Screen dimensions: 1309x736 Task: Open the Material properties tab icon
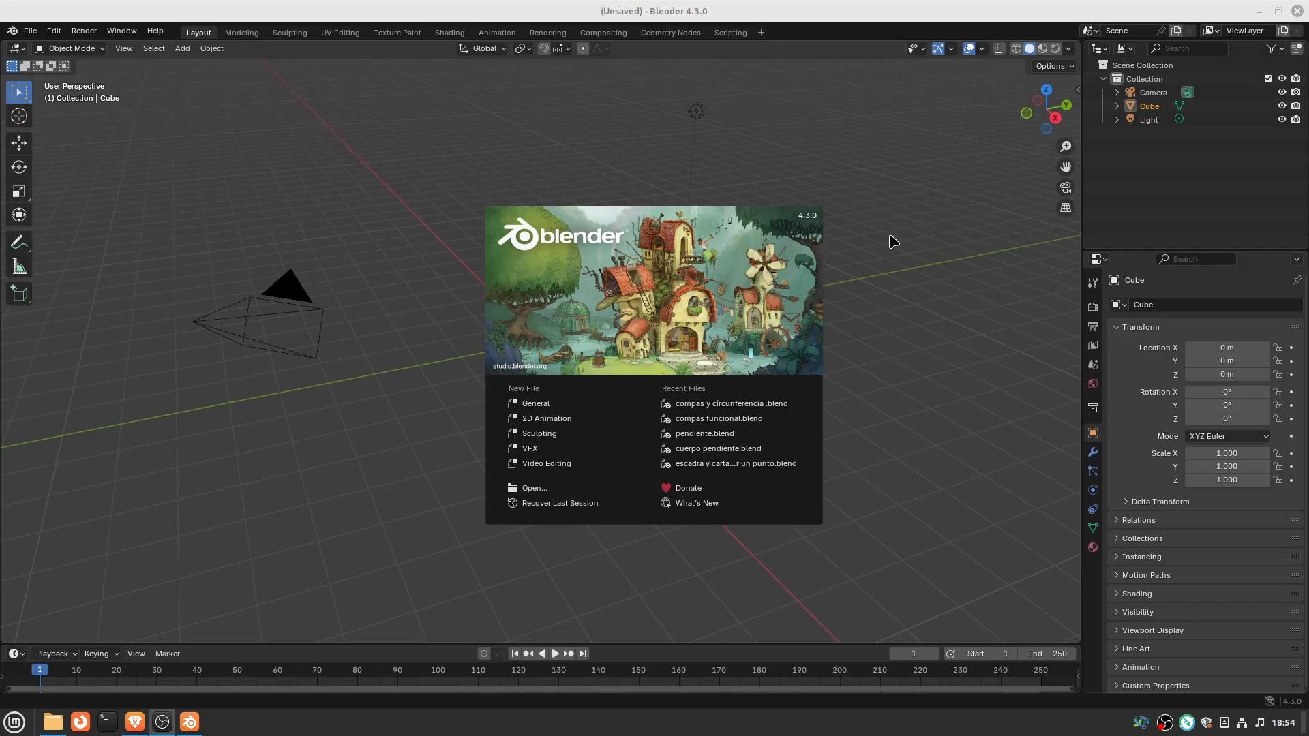click(1093, 547)
